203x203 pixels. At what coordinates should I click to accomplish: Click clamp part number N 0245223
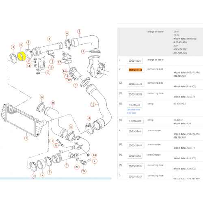pyautogui.click(x=134, y=105)
